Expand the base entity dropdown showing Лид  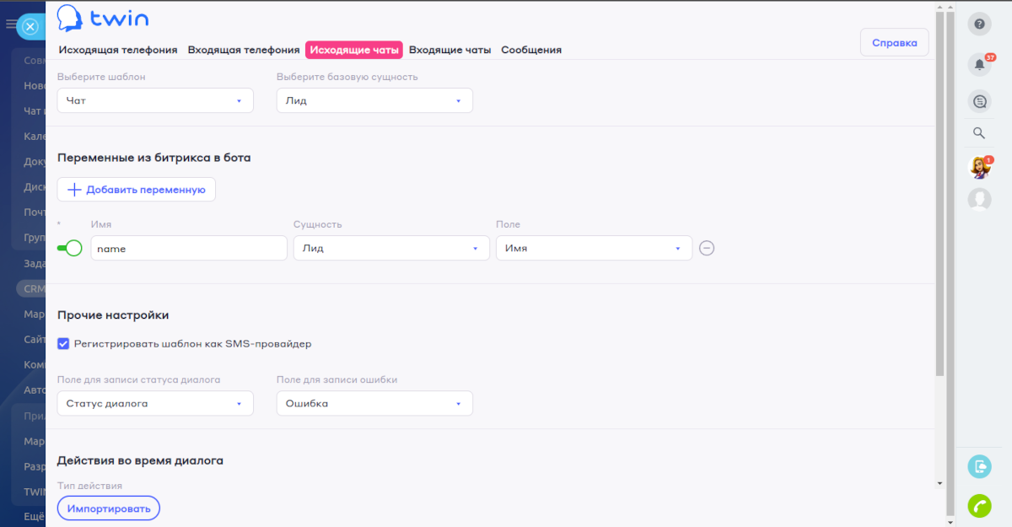[x=374, y=100]
